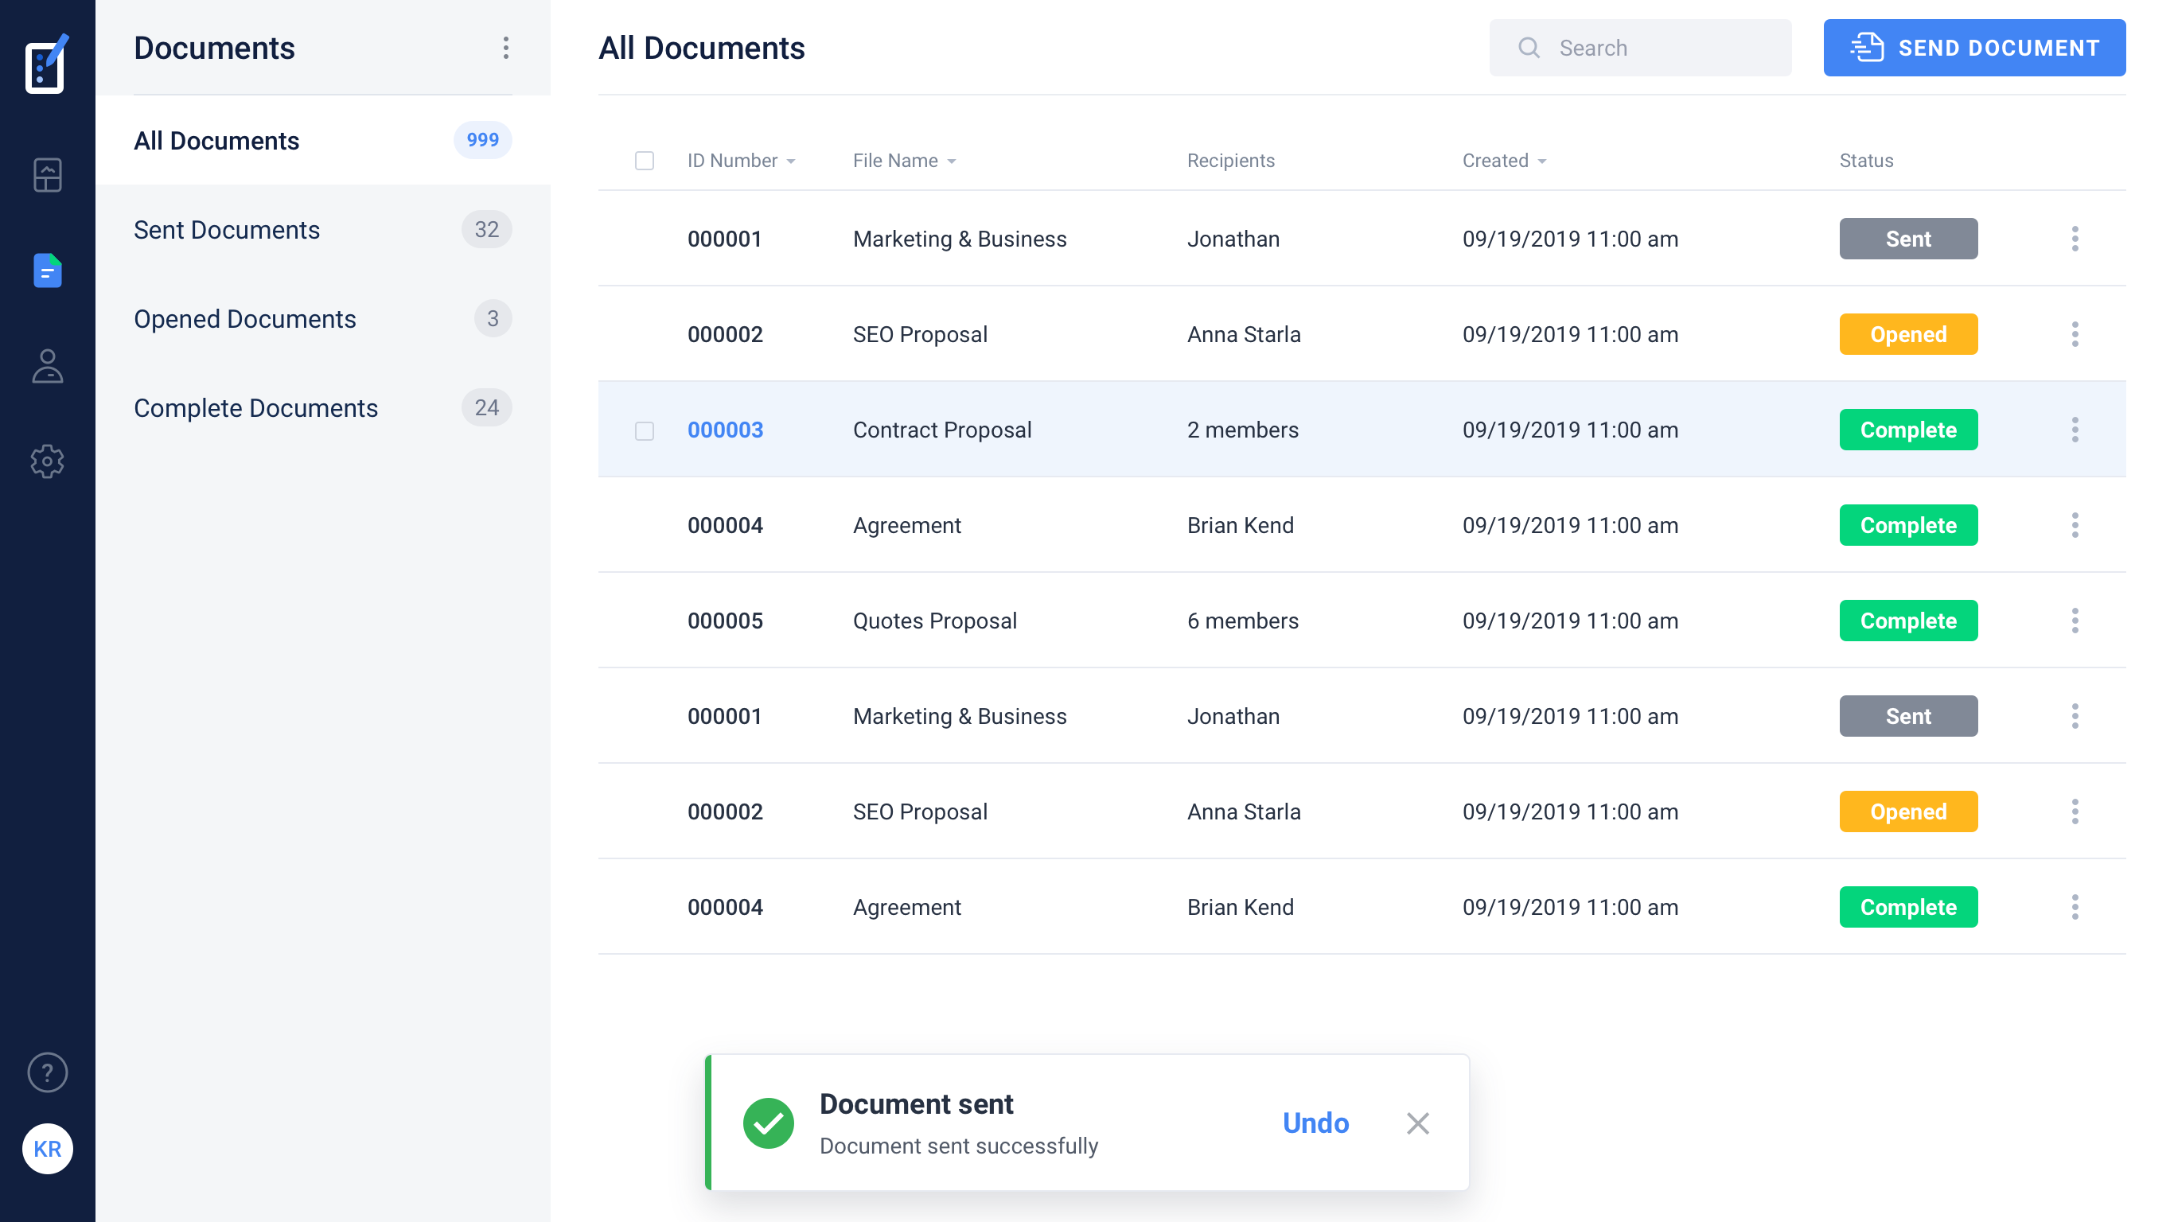The image size is (2174, 1222).
Task: Open the Documents panel three-dot menu
Action: point(505,48)
